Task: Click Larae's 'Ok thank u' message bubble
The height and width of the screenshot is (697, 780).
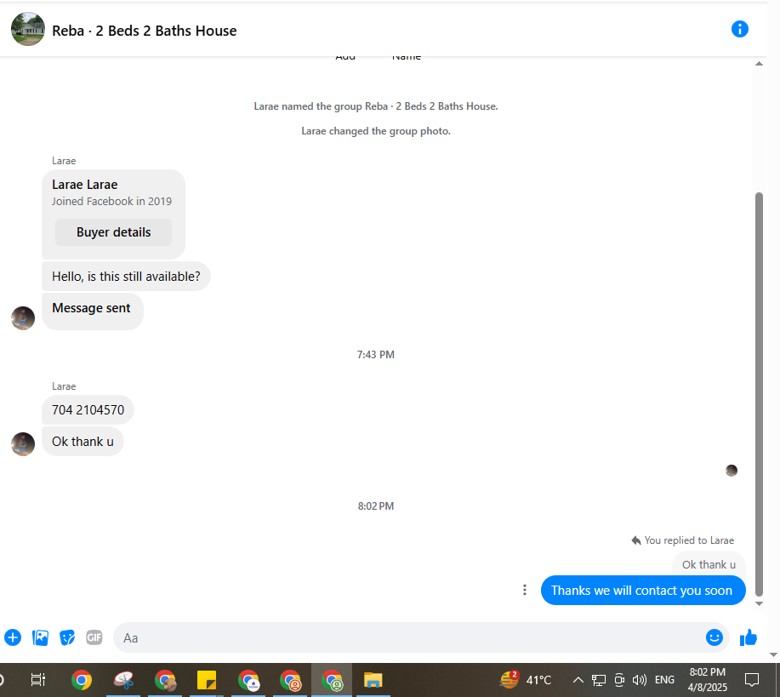Action: [83, 442]
